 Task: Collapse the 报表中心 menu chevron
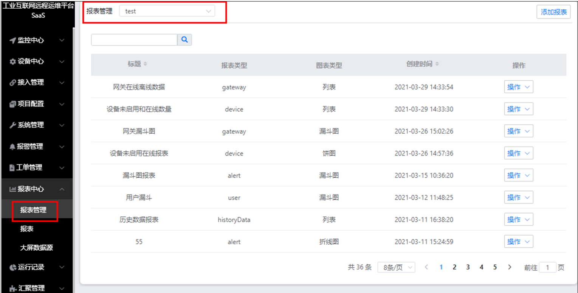pos(62,189)
